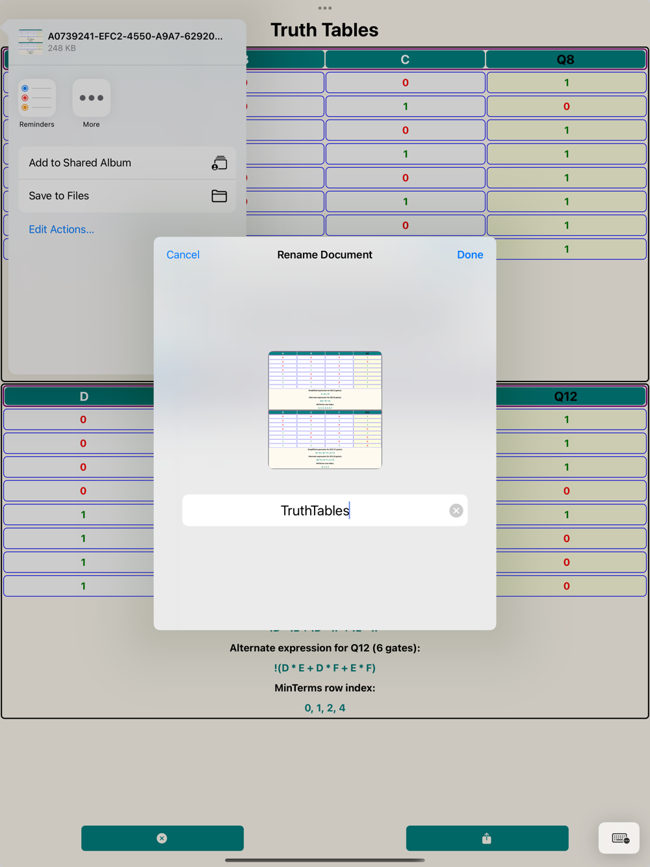The image size is (650, 867).
Task: Tap the TruthTables filename input field
Action: [325, 511]
